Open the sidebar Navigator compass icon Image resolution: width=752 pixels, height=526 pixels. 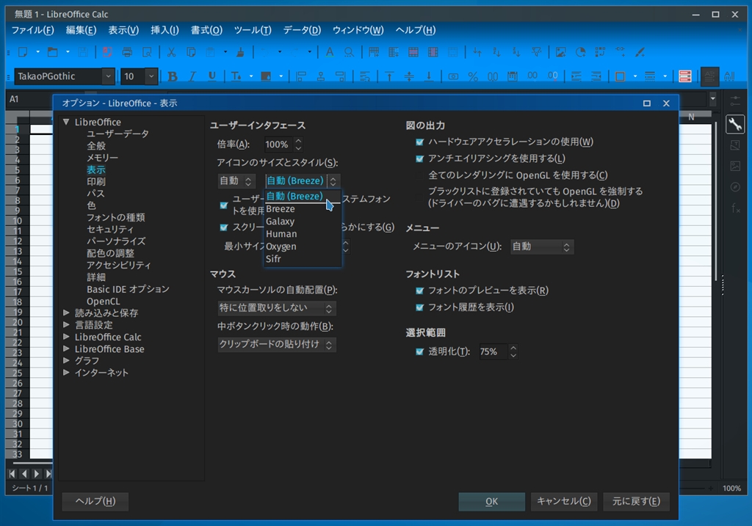click(734, 187)
